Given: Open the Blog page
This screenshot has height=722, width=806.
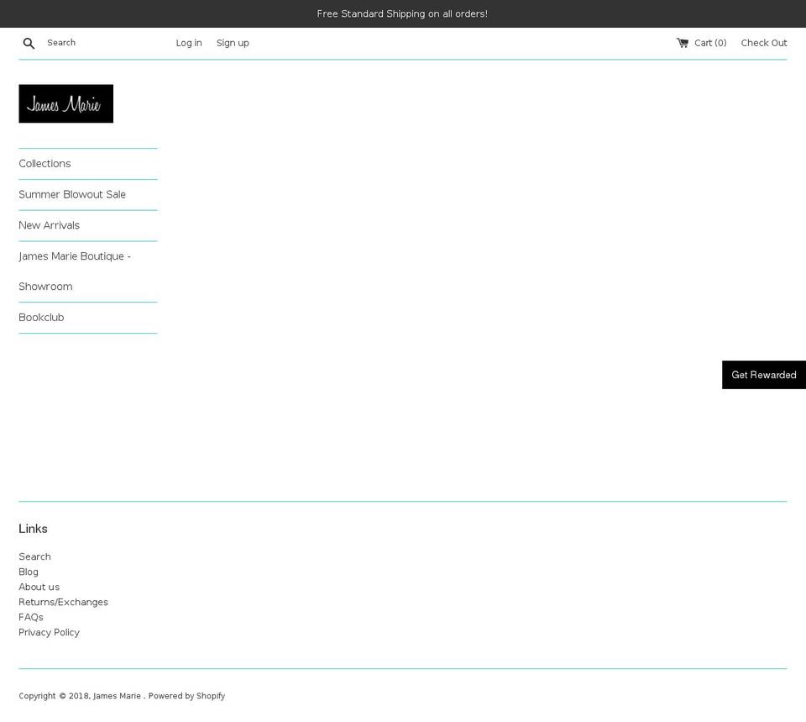Looking at the screenshot, I should tap(29, 572).
